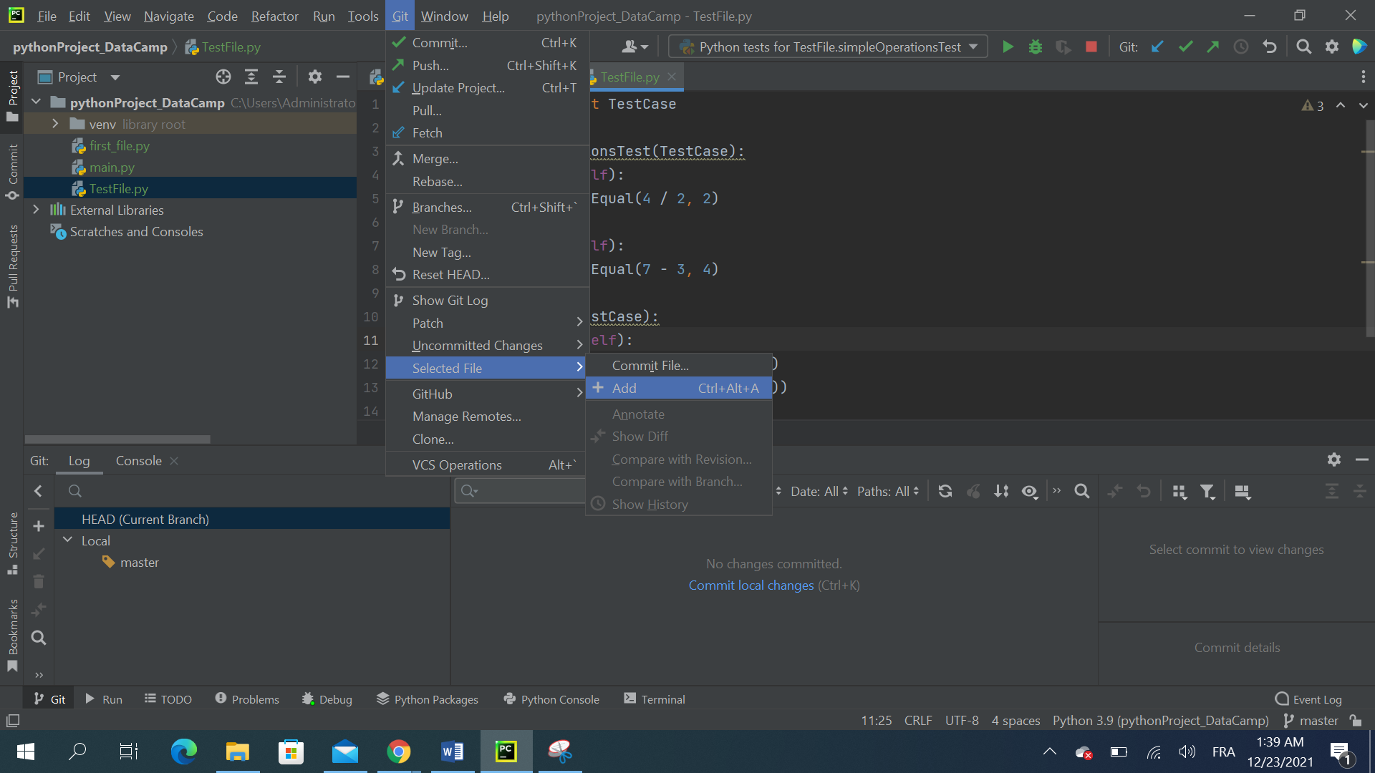
Task: Open the Refactor menu
Action: click(x=274, y=16)
